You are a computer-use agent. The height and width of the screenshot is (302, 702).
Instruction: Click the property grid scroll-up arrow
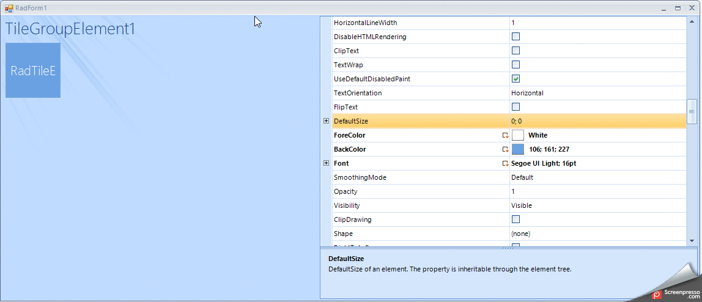point(692,21)
